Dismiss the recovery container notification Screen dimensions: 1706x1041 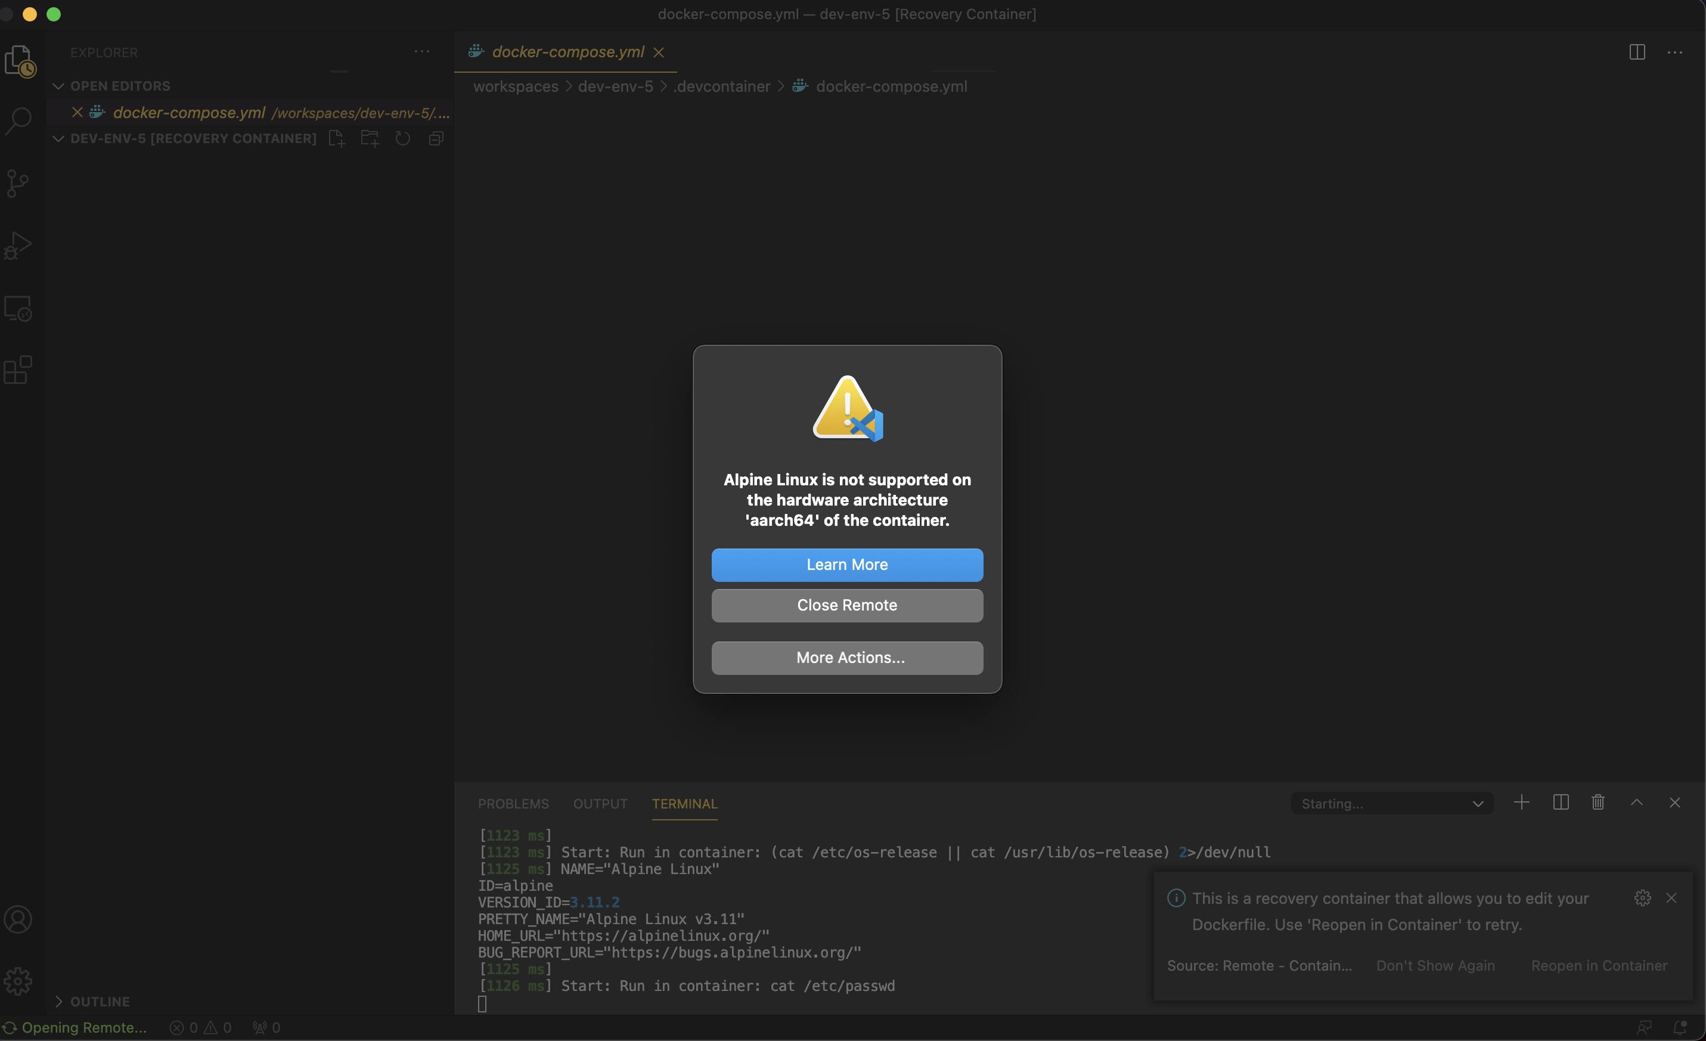pyautogui.click(x=1673, y=898)
